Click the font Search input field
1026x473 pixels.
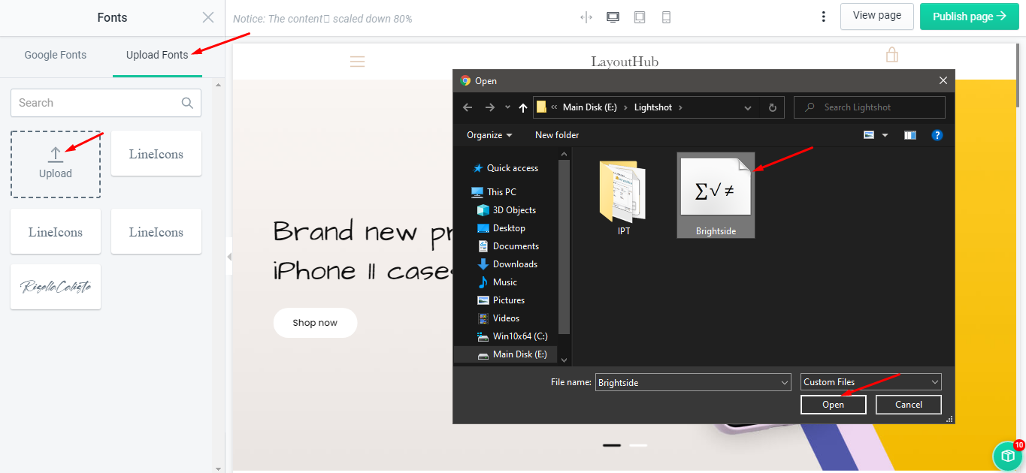pos(106,103)
